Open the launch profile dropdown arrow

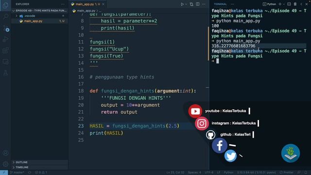tap(284, 4)
